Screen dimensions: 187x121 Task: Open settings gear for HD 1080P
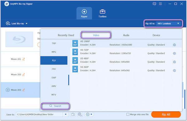click(174, 45)
